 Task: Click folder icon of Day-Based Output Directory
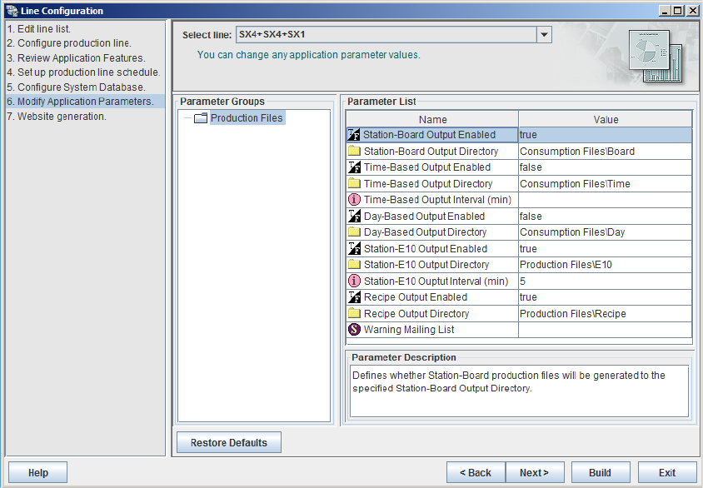[354, 232]
